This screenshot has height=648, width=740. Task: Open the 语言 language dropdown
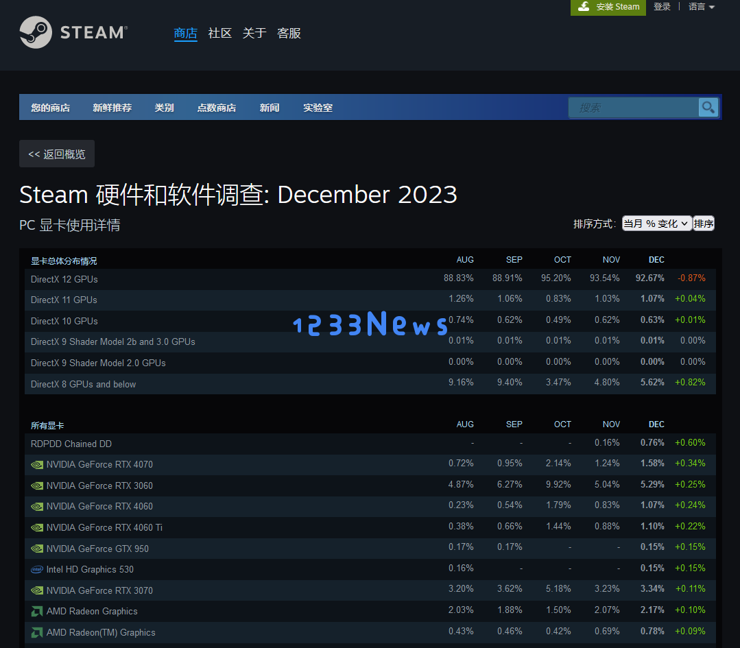click(x=702, y=7)
